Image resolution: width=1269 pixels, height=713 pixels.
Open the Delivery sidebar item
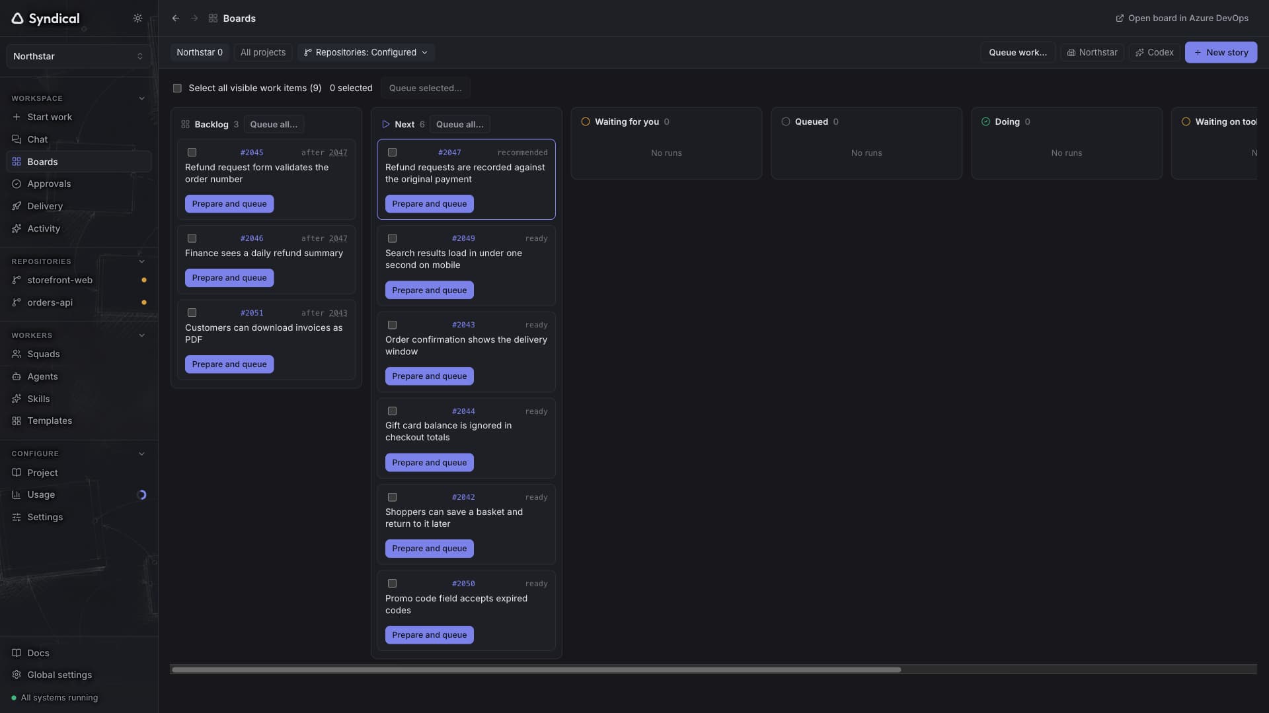click(79, 206)
